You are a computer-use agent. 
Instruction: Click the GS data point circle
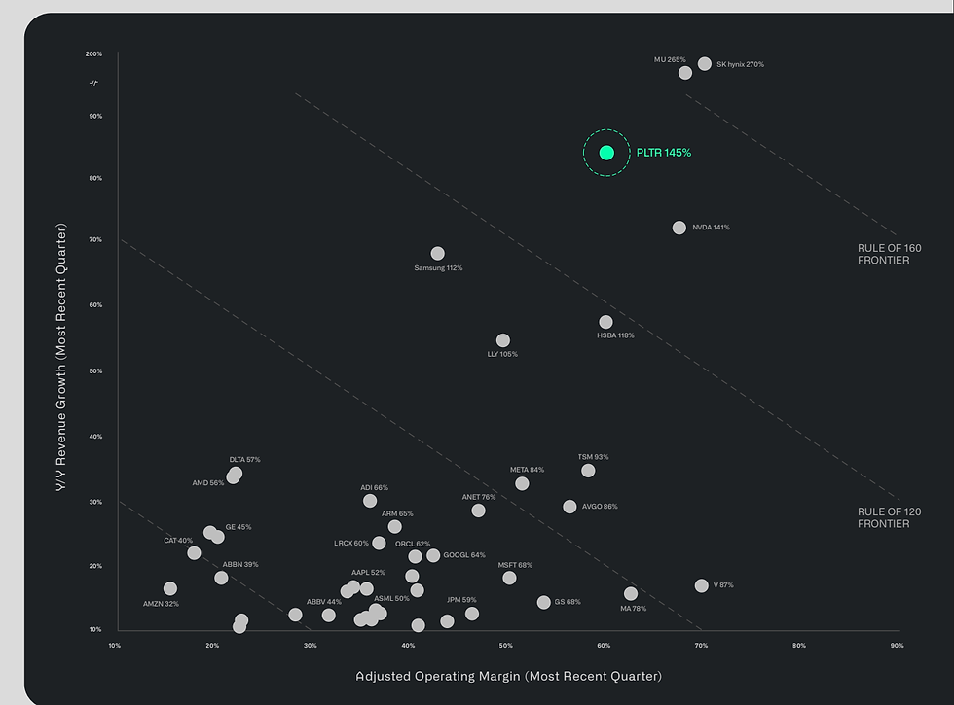coord(544,602)
